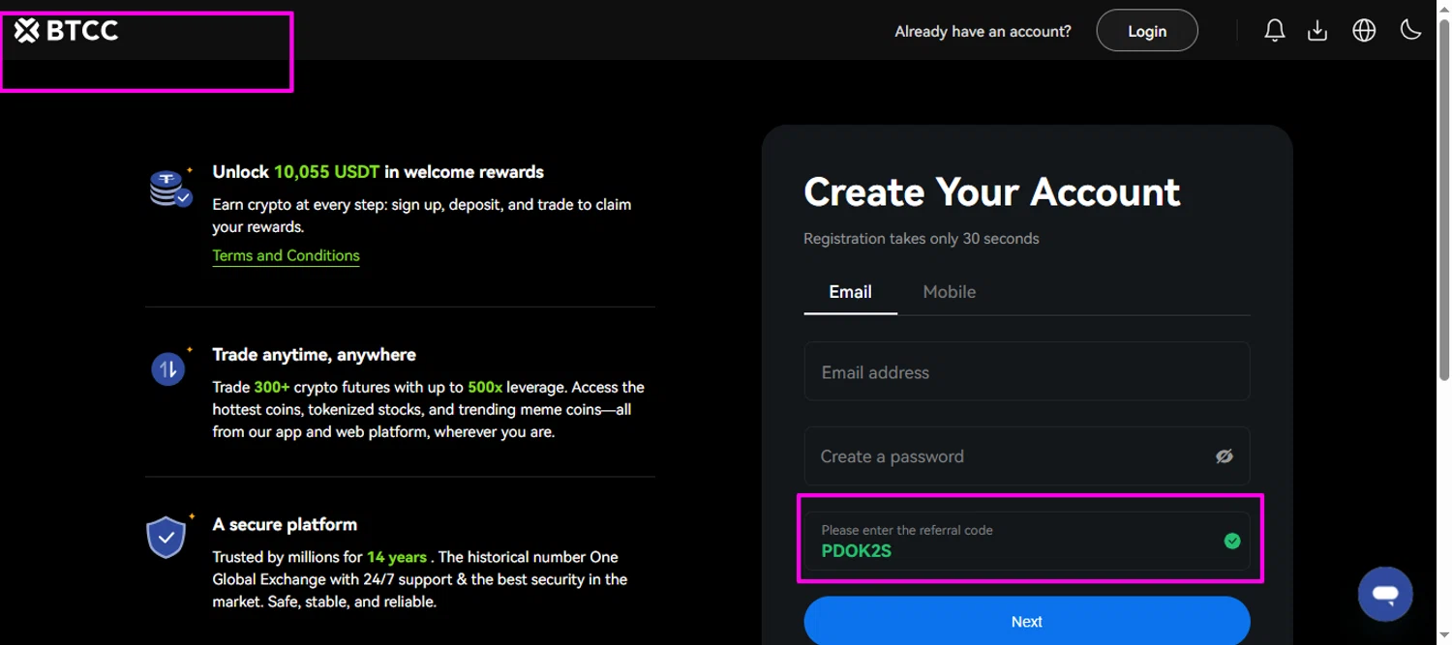Open the chat support bubble

(1385, 594)
